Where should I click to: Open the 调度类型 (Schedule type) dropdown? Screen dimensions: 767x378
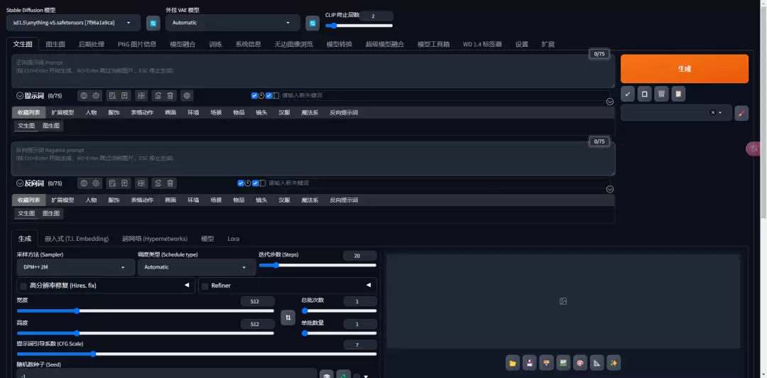coord(196,267)
